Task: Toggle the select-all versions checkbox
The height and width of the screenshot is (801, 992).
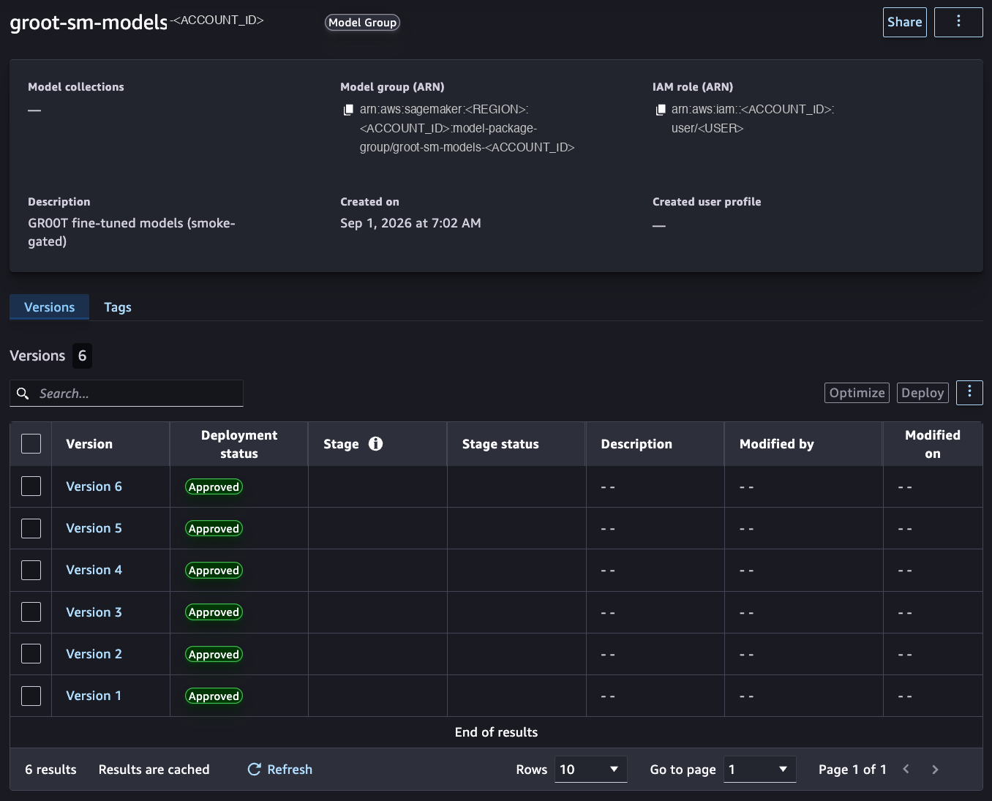Action: (x=31, y=444)
